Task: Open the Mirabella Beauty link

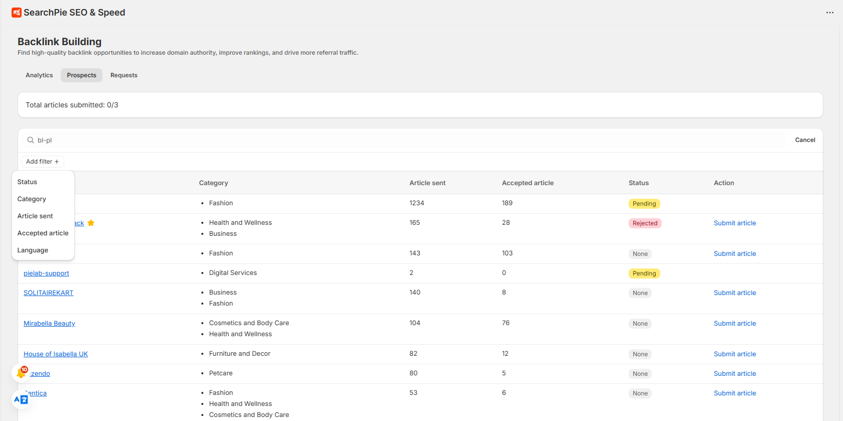Action: click(49, 324)
